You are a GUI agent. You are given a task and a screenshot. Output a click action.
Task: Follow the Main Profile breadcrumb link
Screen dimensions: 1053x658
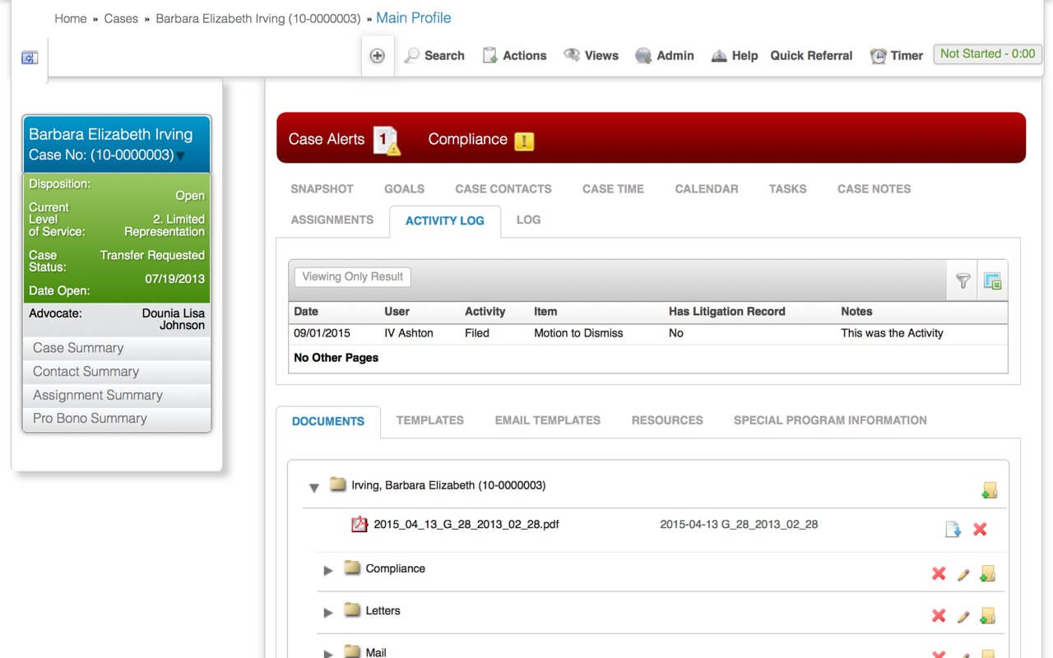[x=413, y=17]
